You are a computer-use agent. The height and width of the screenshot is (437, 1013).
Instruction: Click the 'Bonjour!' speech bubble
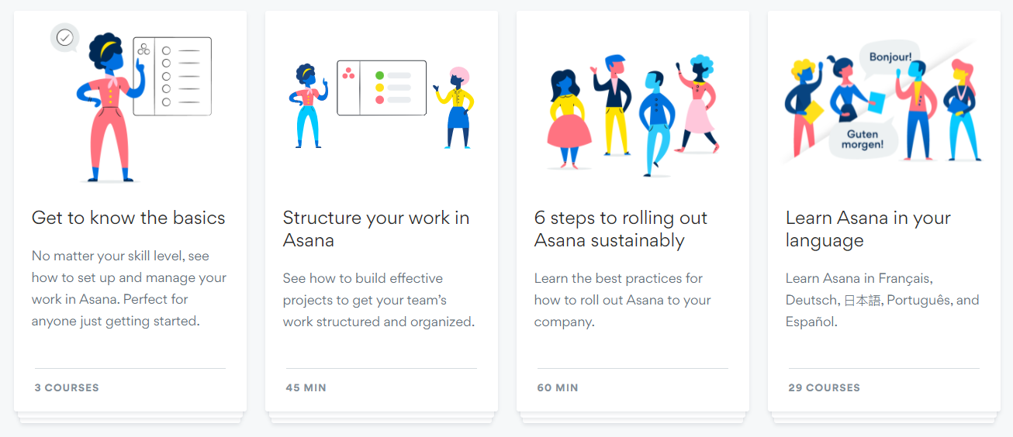(x=890, y=57)
